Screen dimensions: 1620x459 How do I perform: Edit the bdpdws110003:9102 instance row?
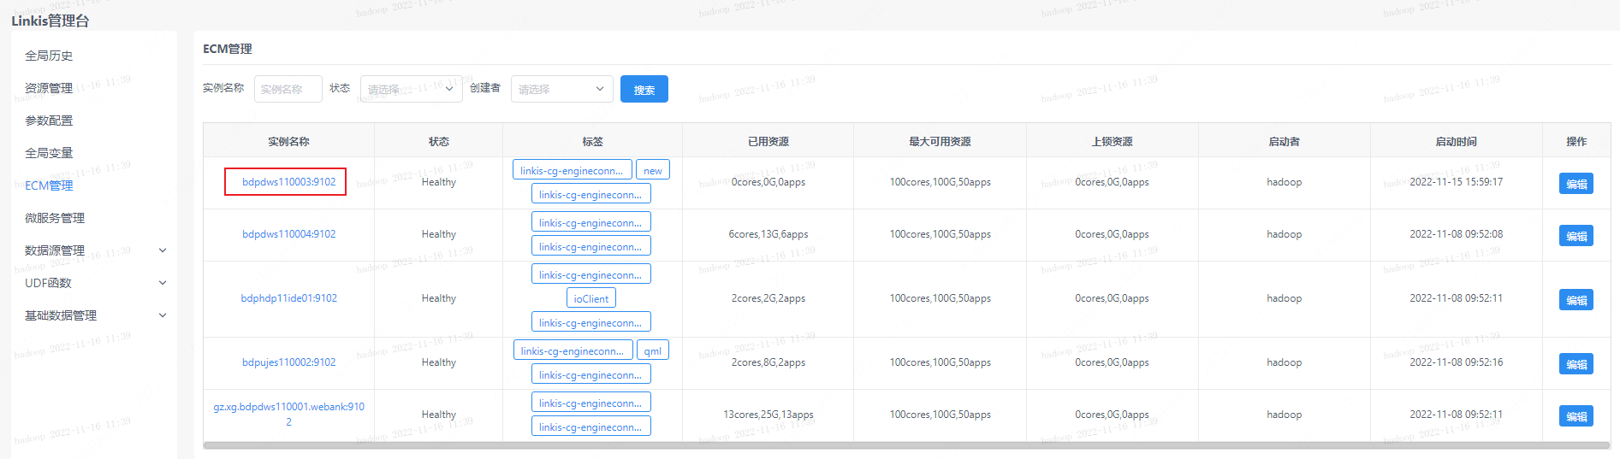(x=1575, y=184)
